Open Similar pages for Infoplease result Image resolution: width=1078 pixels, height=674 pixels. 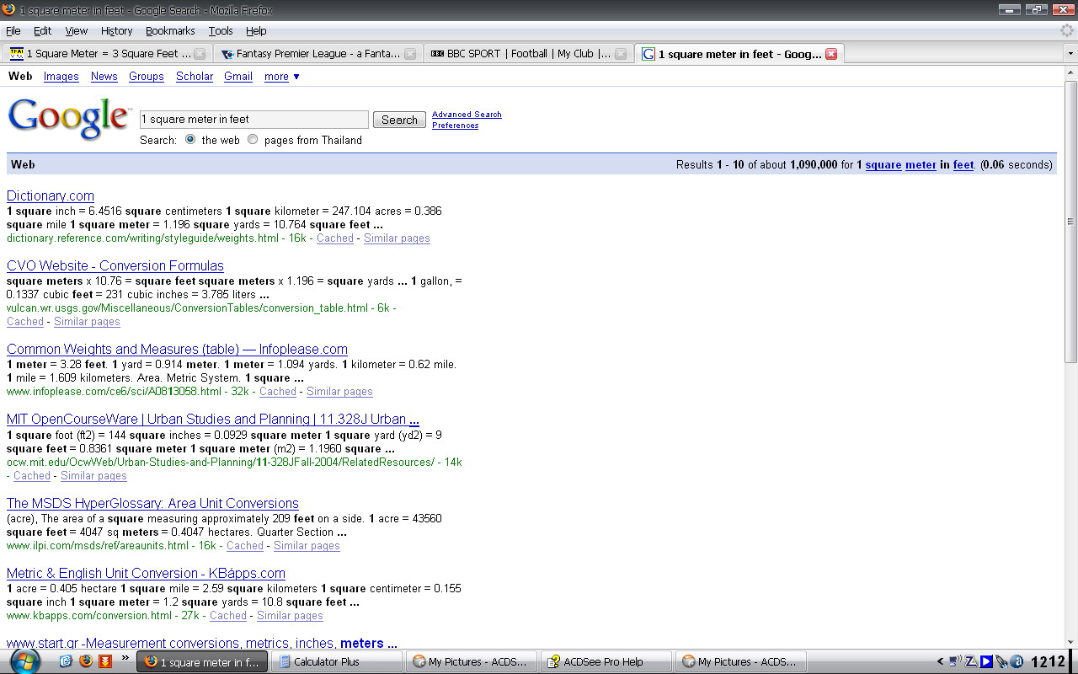coord(339,392)
